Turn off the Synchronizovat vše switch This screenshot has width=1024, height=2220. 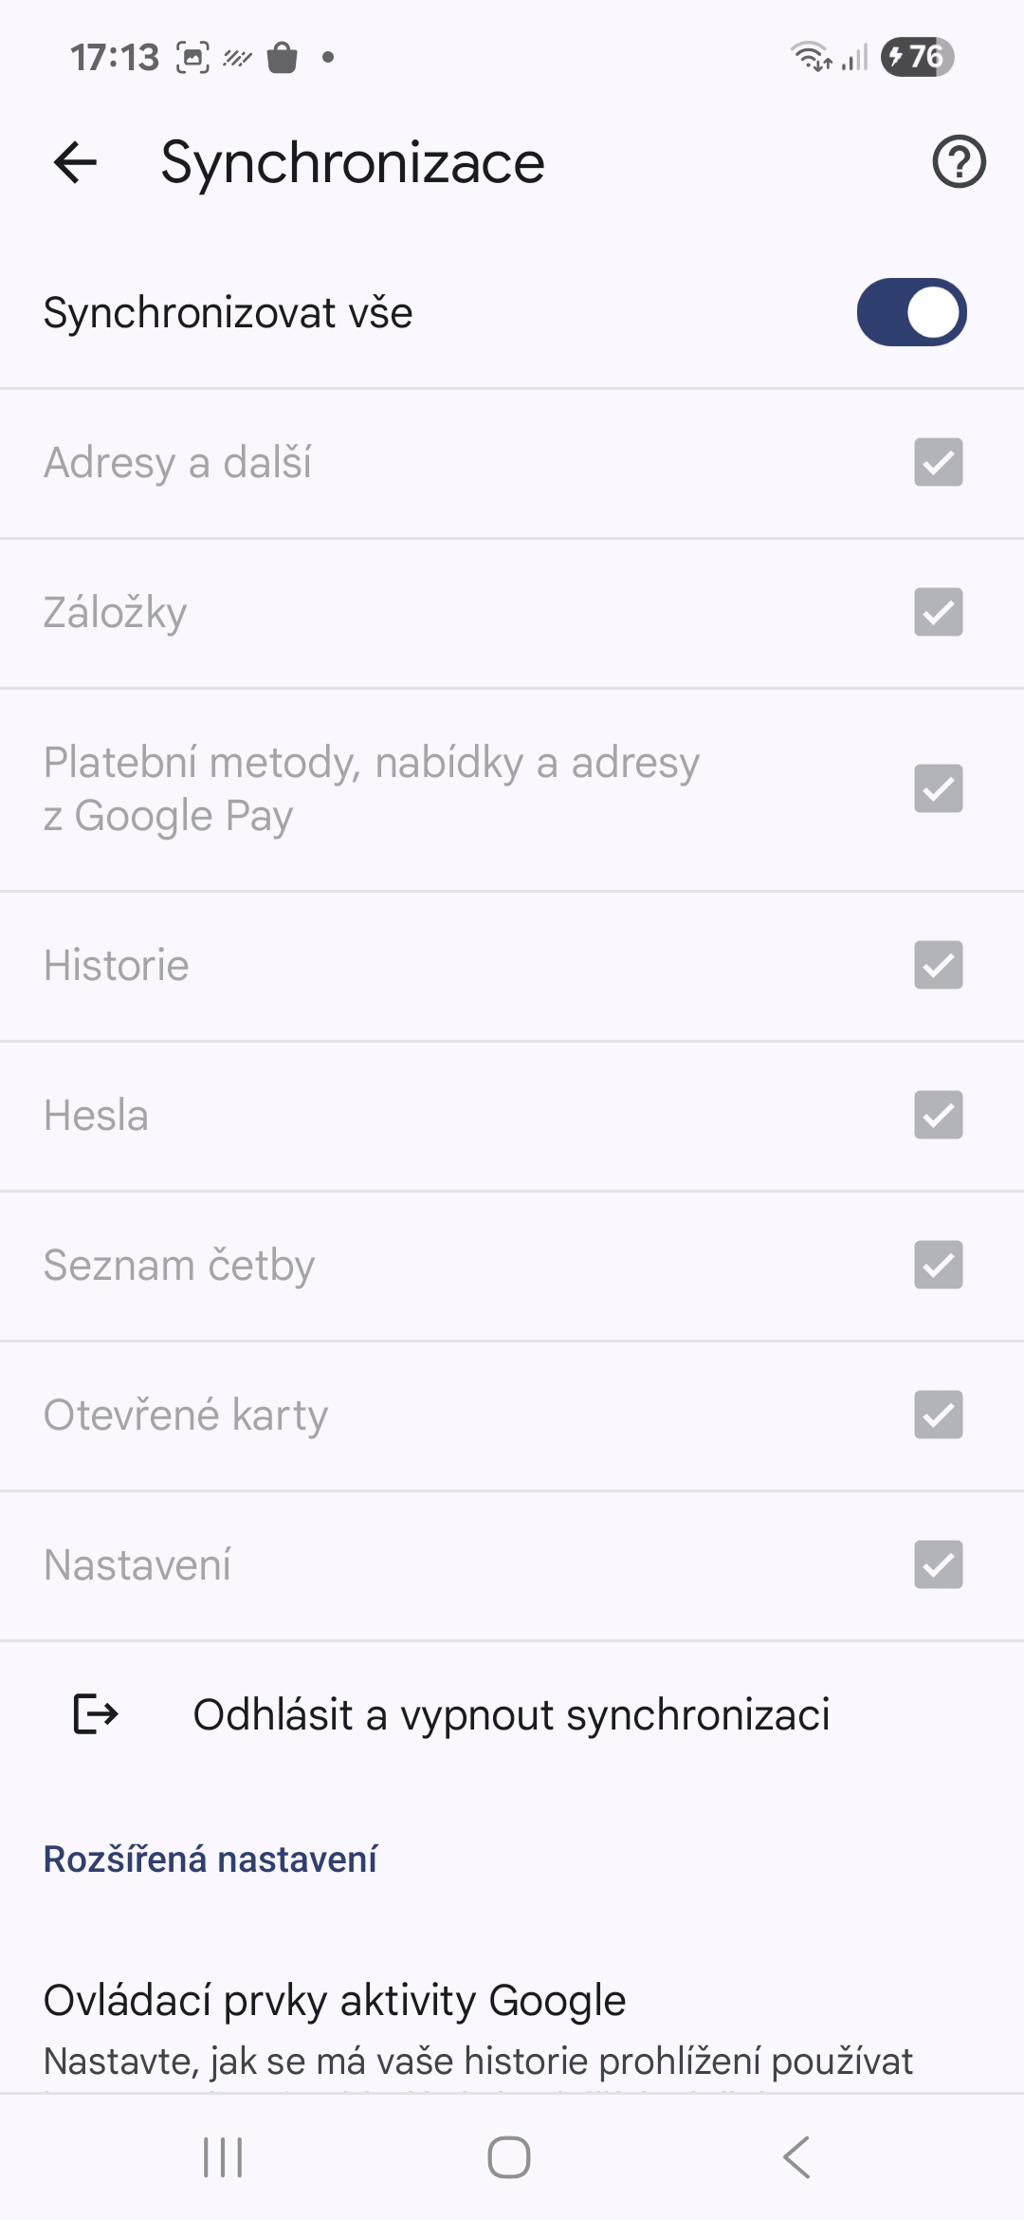[x=911, y=312]
